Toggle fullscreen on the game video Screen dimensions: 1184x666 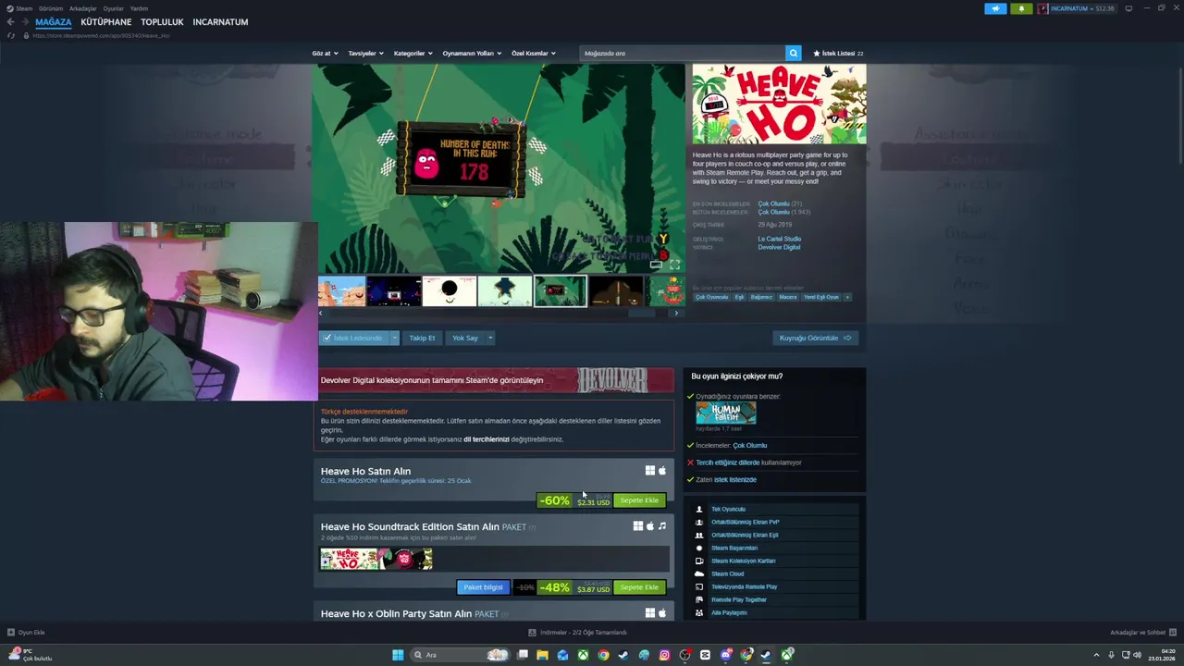click(x=674, y=265)
